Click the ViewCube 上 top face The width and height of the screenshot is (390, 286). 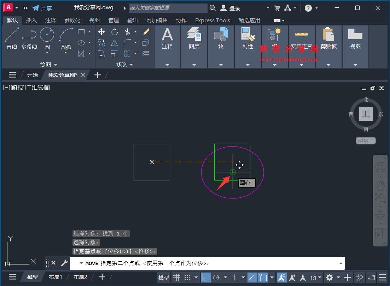tap(366, 114)
